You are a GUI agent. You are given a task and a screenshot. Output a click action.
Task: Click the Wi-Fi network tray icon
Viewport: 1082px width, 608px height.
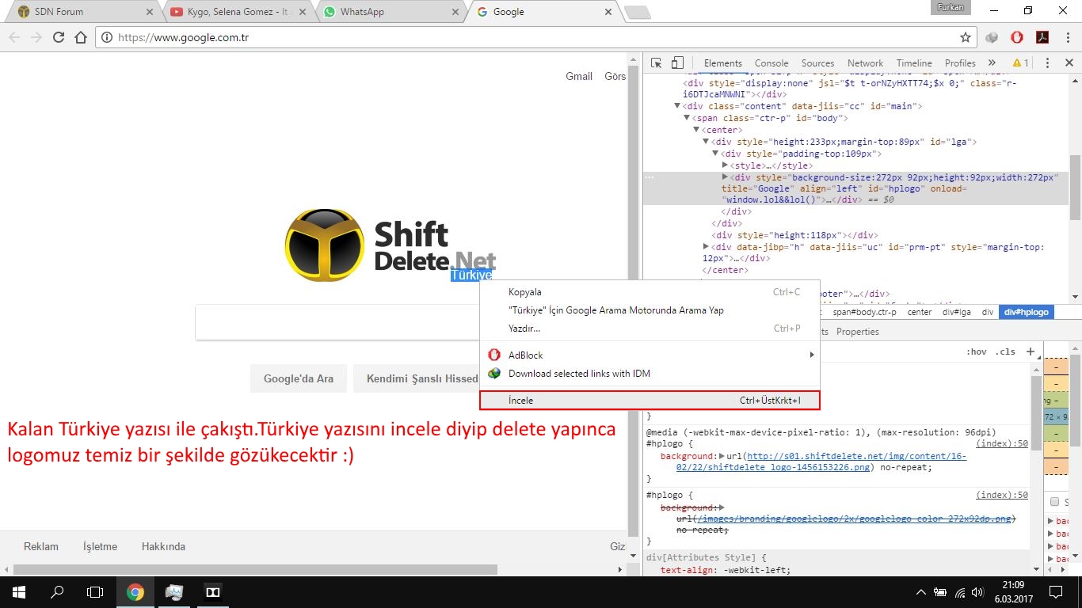point(960,592)
